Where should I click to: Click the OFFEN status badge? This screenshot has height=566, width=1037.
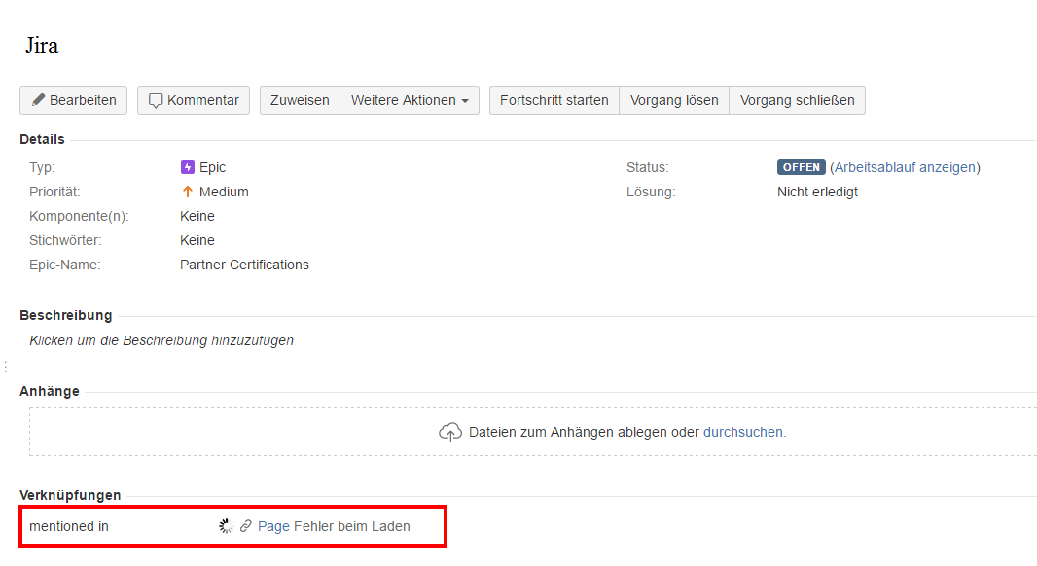(801, 167)
